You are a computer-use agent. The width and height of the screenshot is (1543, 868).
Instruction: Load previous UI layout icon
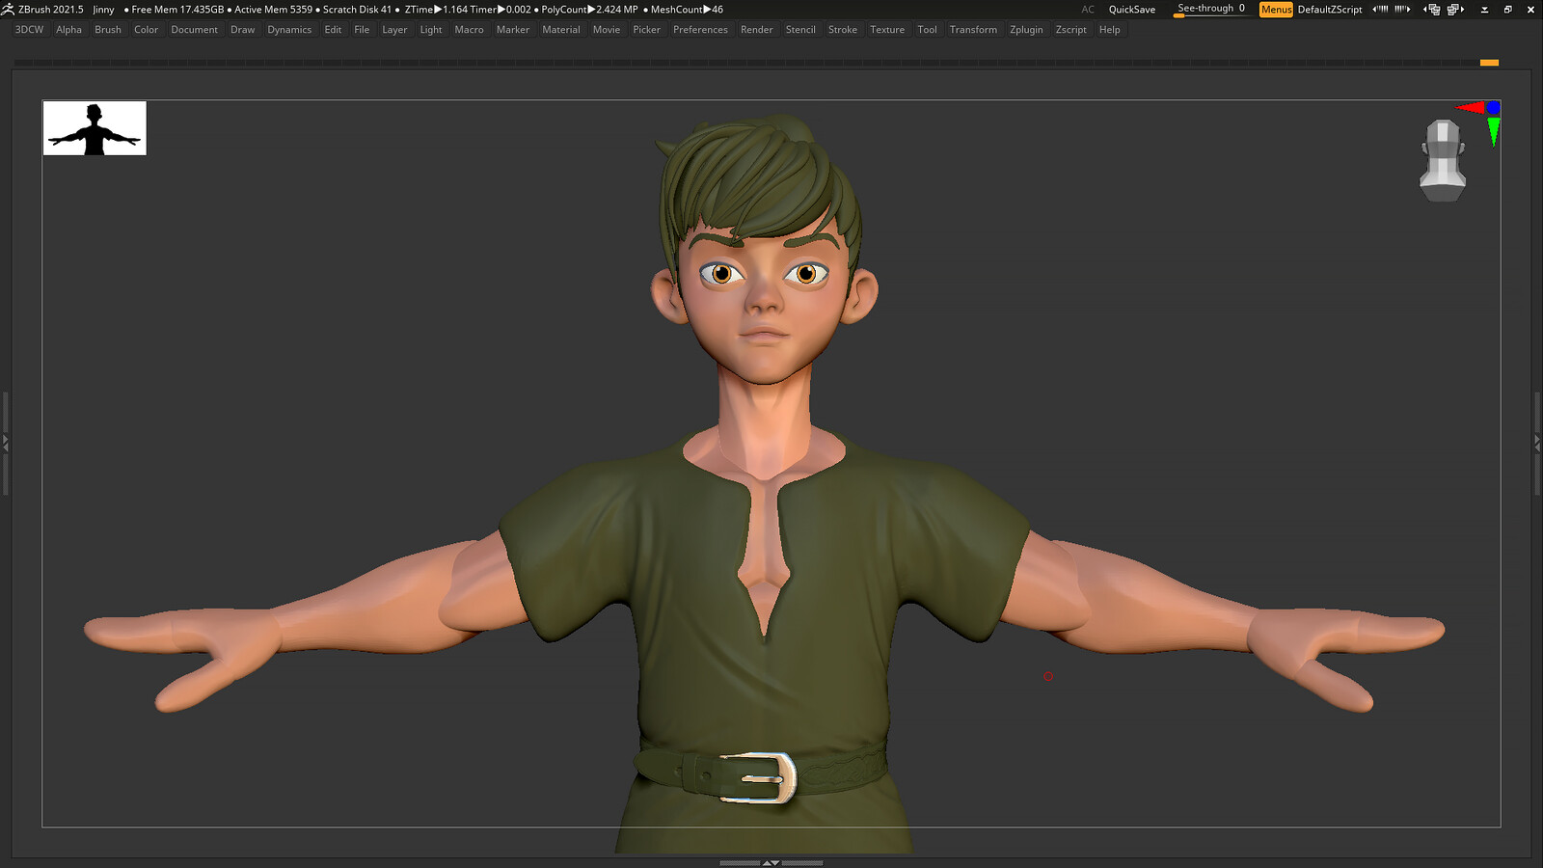(x=1432, y=9)
